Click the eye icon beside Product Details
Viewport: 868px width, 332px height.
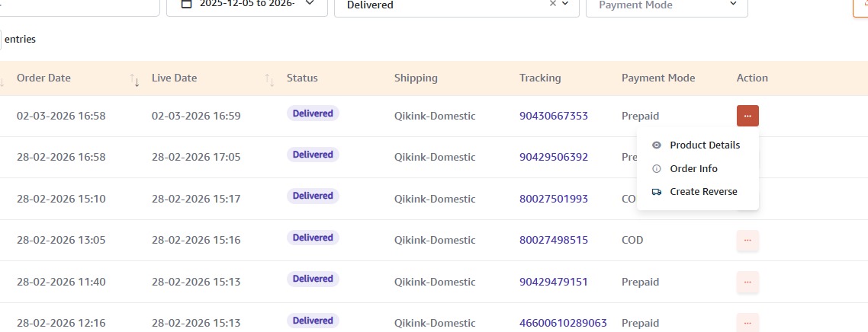656,145
